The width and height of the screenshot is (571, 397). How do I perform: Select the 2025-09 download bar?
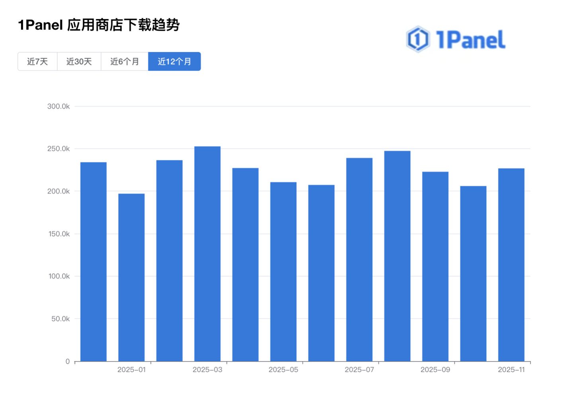pos(435,267)
